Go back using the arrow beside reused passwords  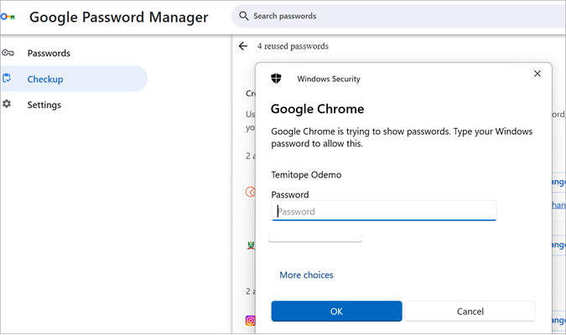click(243, 46)
